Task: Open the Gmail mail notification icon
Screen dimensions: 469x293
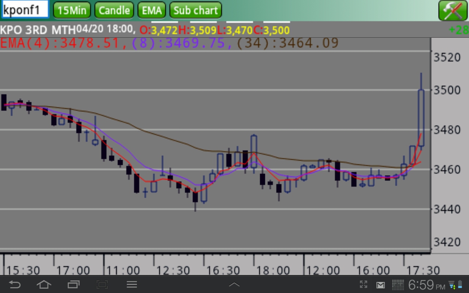Action: (381, 285)
